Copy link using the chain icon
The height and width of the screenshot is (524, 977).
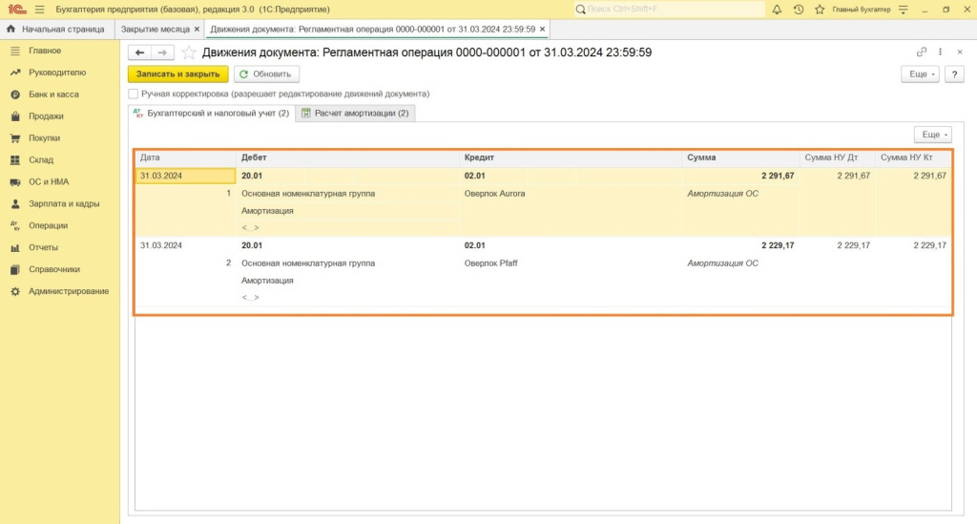pyautogui.click(x=921, y=52)
